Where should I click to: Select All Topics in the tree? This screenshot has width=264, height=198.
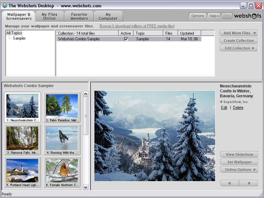coord(14,33)
